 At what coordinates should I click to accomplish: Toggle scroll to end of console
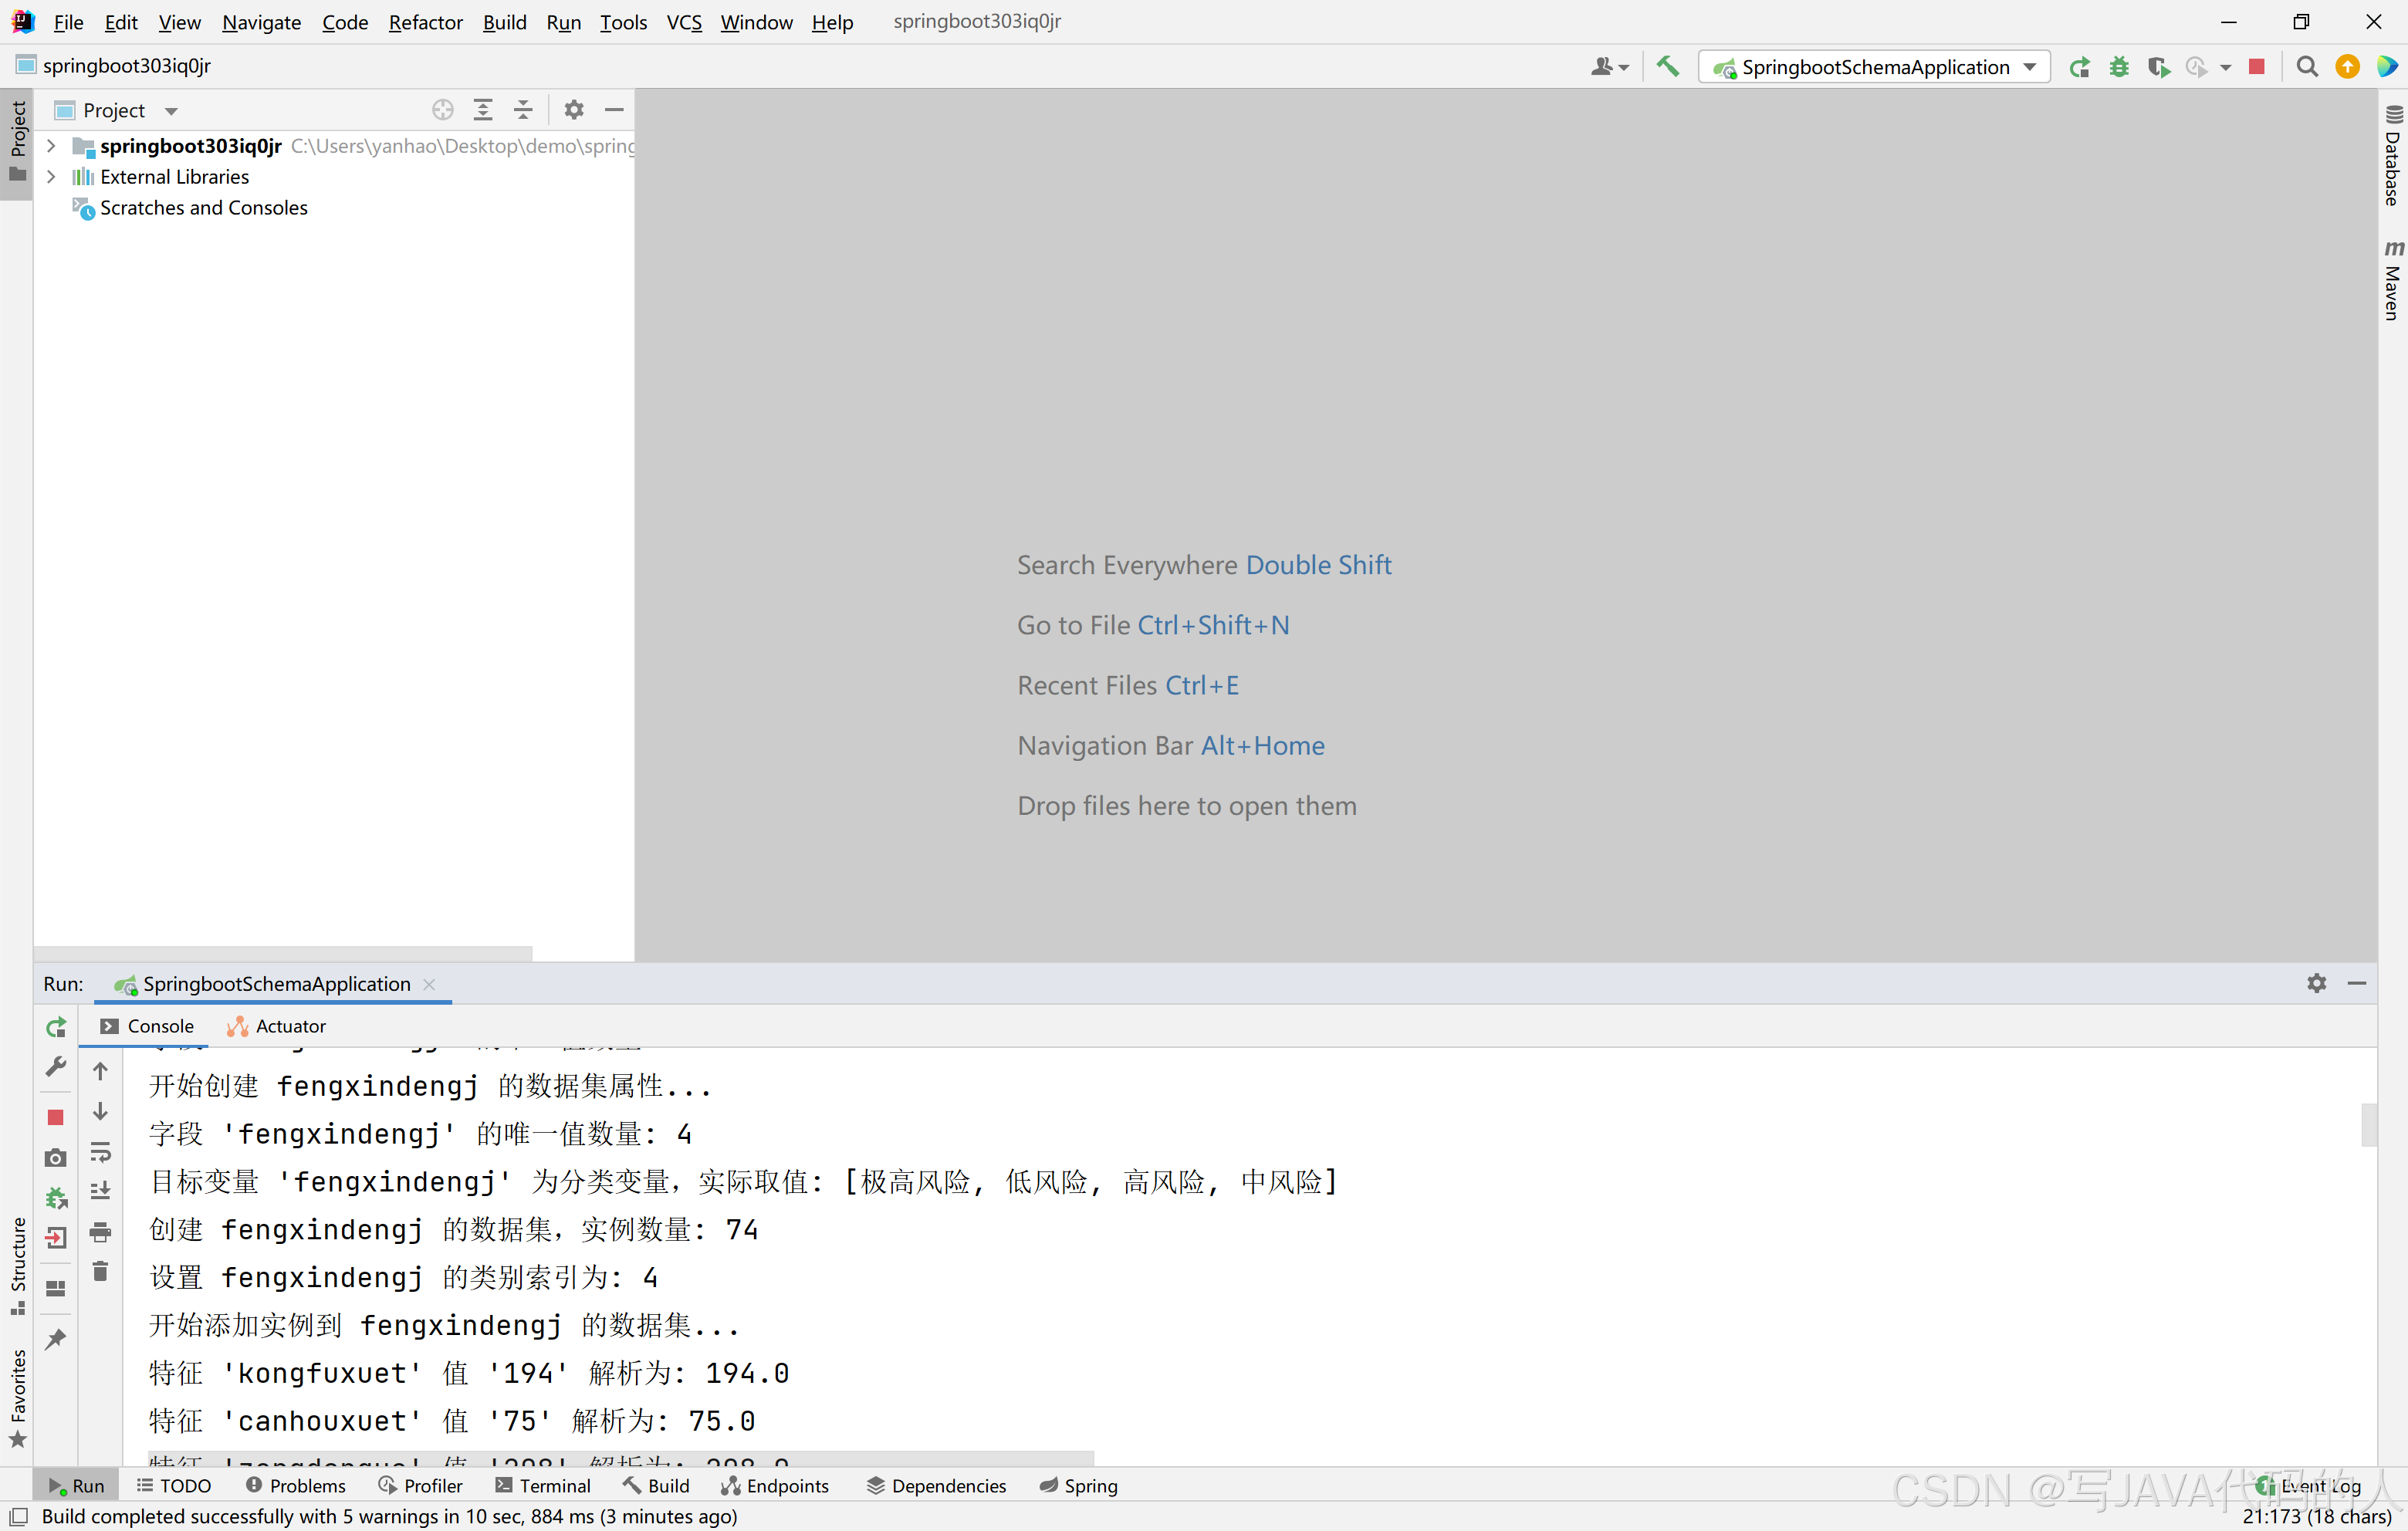coord(100,1192)
